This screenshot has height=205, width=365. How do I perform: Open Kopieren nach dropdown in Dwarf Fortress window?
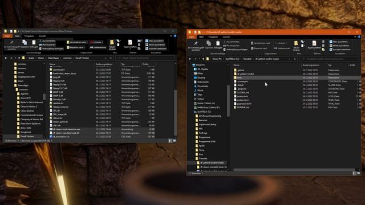coord(76,47)
